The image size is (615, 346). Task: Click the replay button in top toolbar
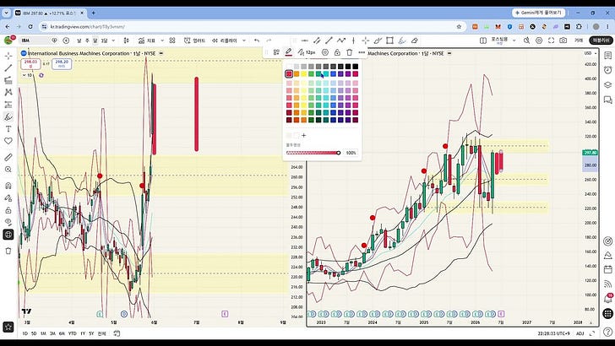point(225,41)
